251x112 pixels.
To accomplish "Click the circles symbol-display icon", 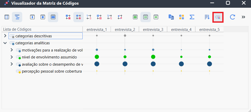I will click(x=78, y=17).
